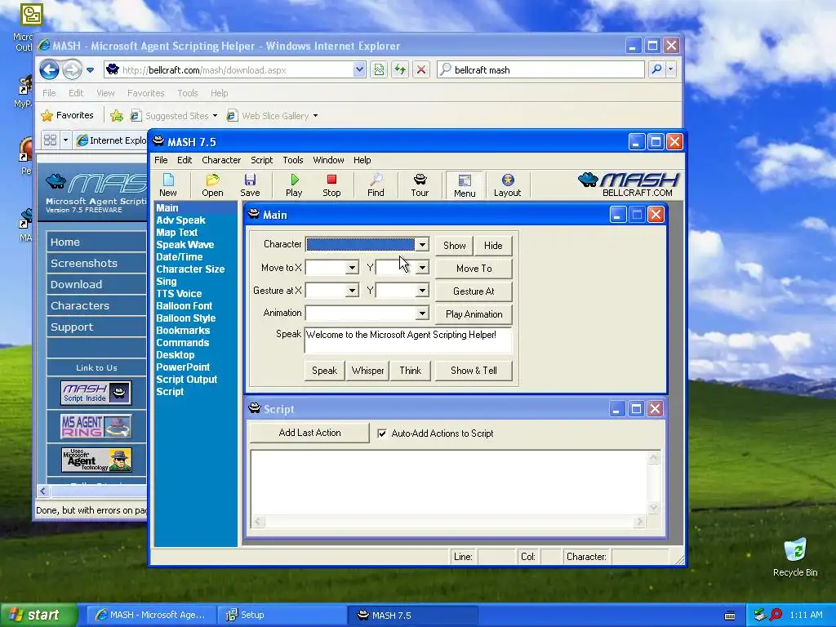Click the MASH Script Inside banner image
This screenshot has width=836, height=627.
click(96, 393)
